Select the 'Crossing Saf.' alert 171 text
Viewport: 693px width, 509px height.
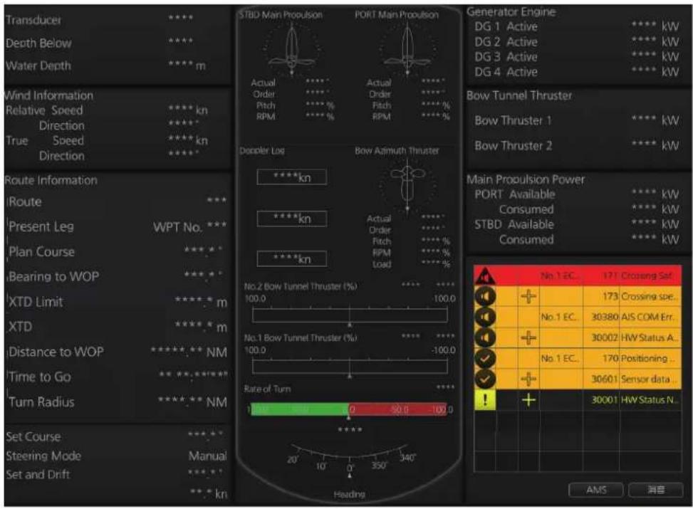647,276
